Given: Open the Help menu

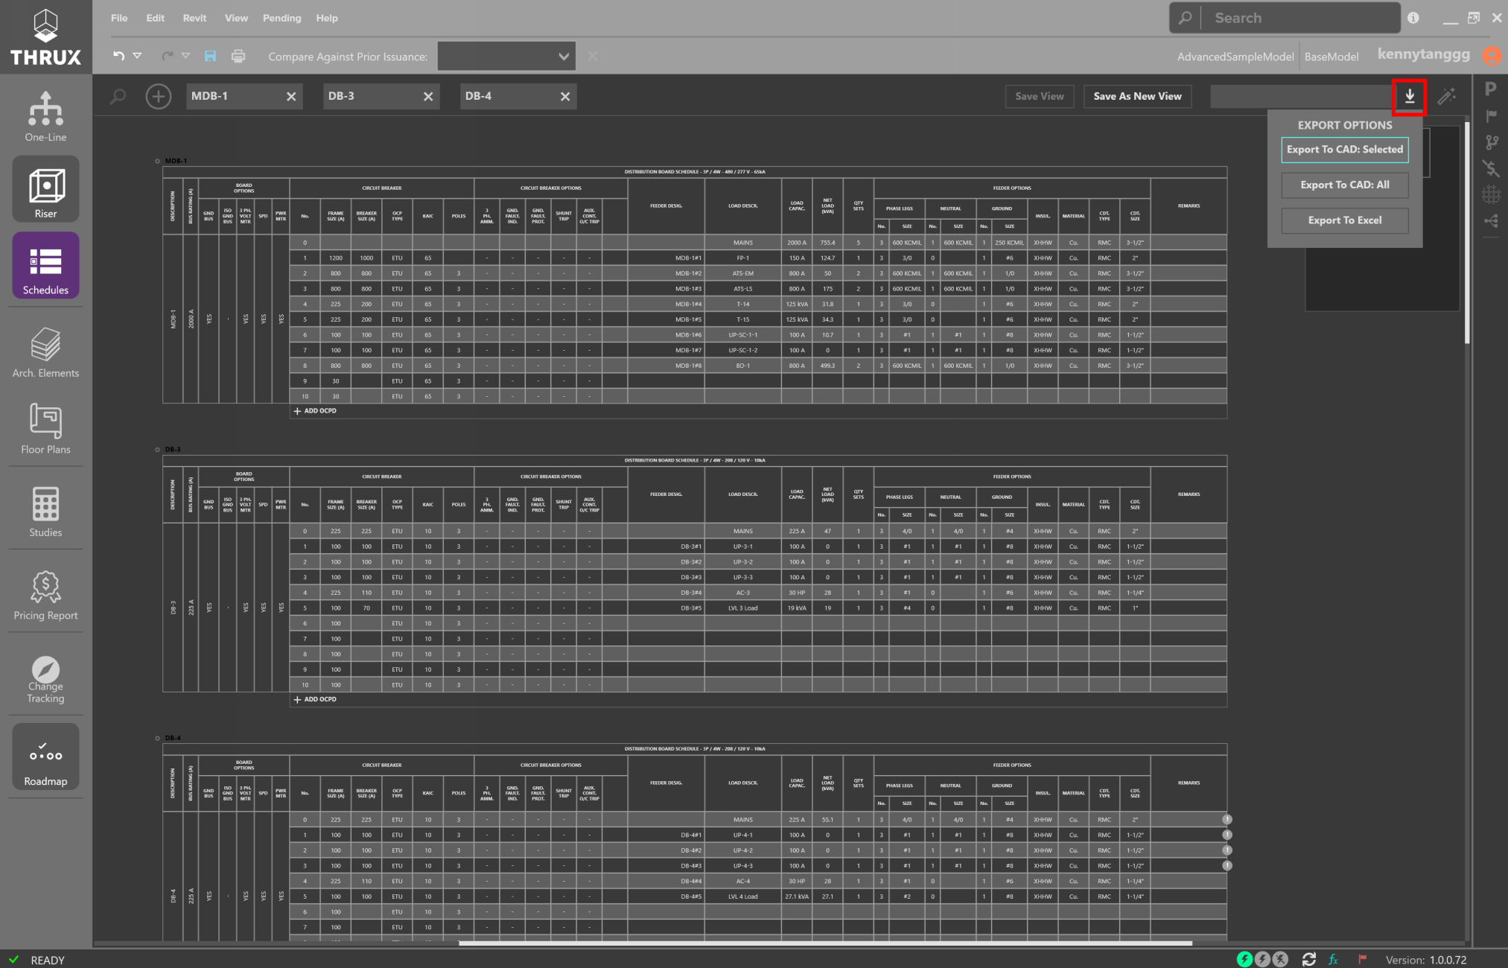Looking at the screenshot, I should tap(327, 18).
